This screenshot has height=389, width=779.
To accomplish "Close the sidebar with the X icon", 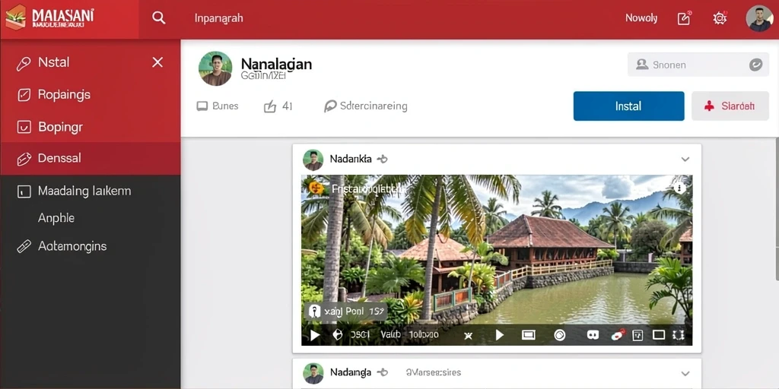I will coord(157,62).
